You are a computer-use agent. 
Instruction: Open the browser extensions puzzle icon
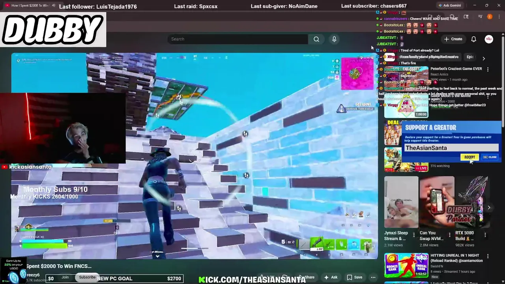click(452, 17)
